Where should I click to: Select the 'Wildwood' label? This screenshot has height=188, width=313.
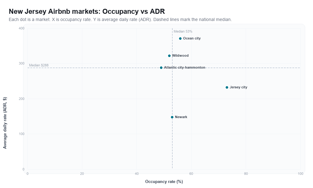pos(180,55)
